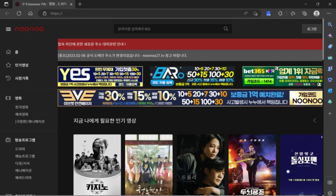Open sidebar settings gear icon
The height and width of the screenshot is (196, 336).
point(330,193)
